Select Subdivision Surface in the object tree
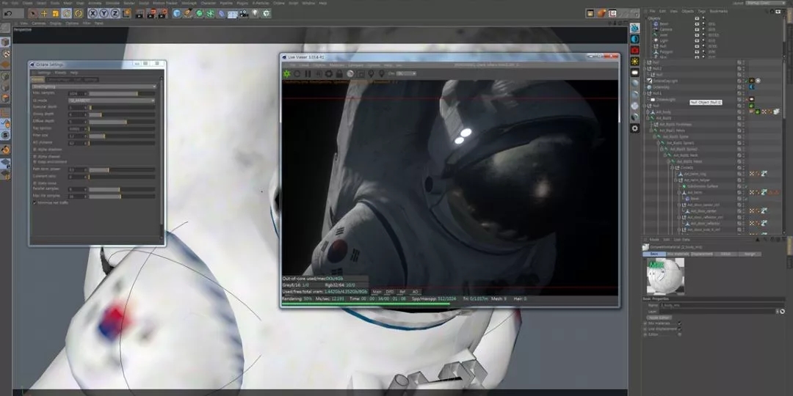This screenshot has height=396, width=793. [x=703, y=186]
